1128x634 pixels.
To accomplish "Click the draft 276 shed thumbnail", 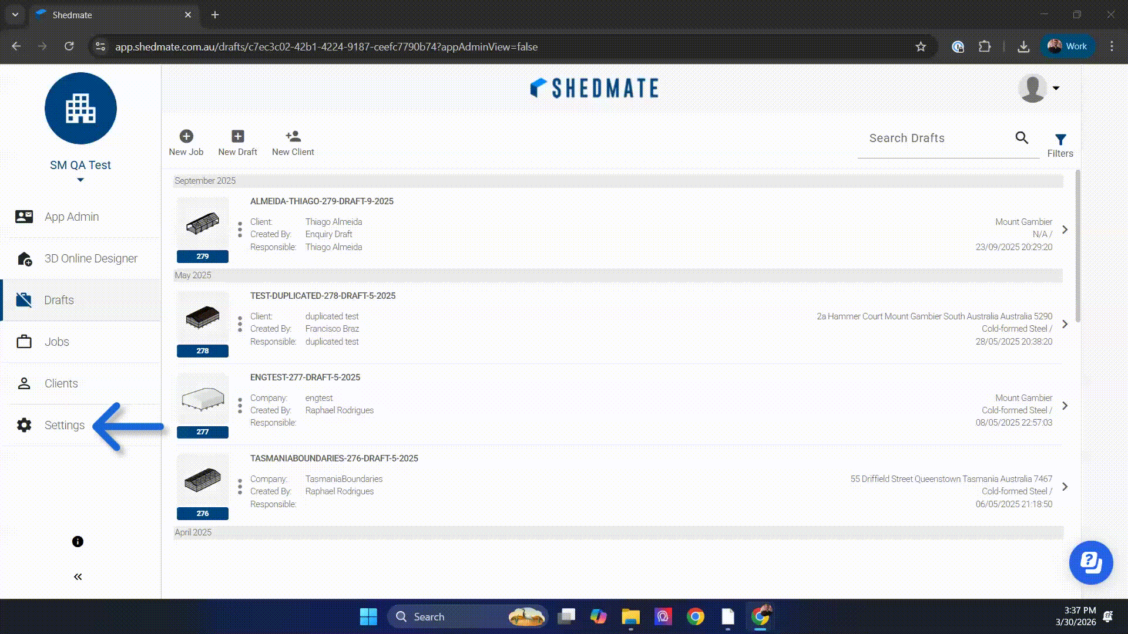I will pyautogui.click(x=202, y=480).
